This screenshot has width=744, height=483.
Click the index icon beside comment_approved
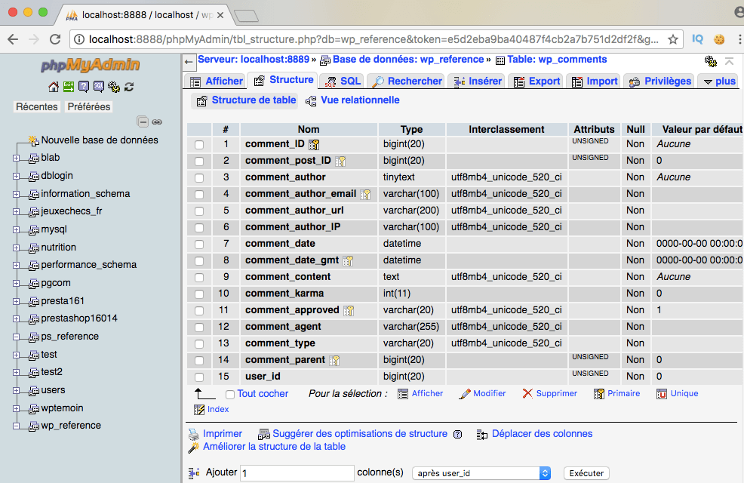click(x=349, y=310)
